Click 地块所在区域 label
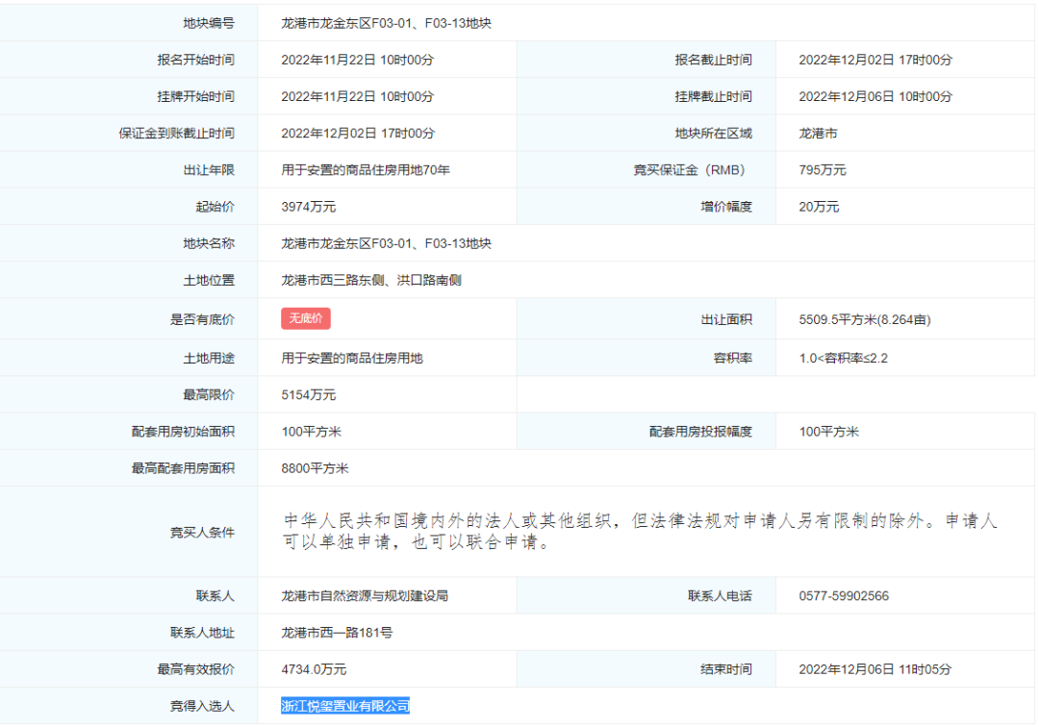 tap(714, 133)
